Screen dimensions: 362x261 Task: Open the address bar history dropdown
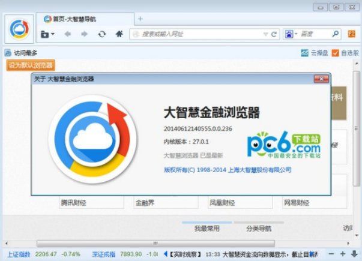[x=264, y=34]
